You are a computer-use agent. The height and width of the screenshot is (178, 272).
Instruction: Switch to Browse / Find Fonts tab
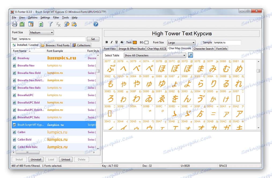(x=55, y=45)
